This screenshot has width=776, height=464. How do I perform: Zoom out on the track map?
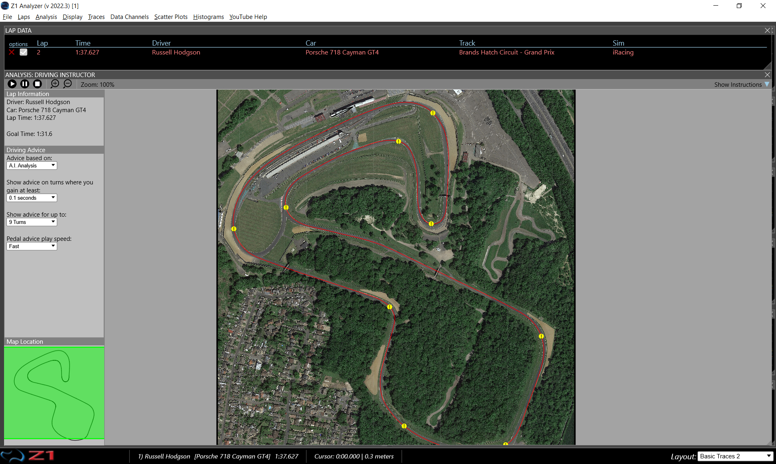pos(67,84)
